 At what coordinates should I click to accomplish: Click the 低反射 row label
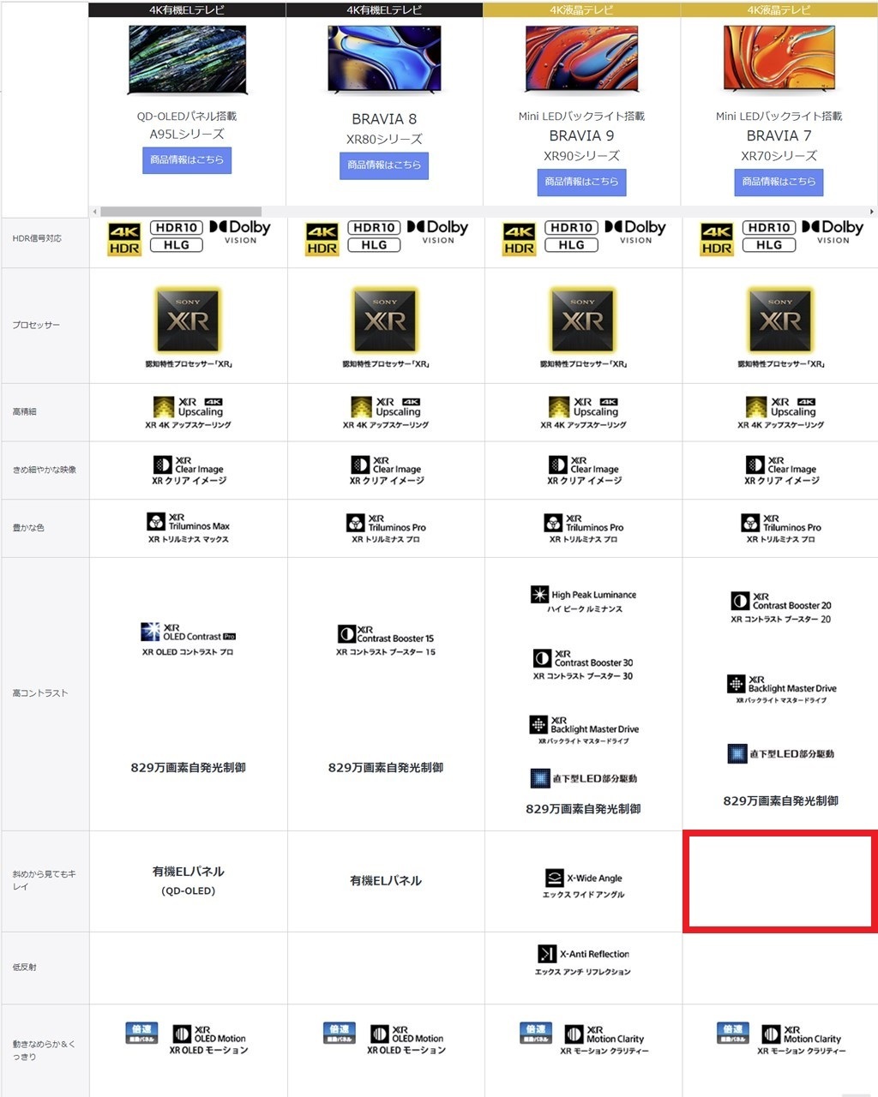[24, 967]
